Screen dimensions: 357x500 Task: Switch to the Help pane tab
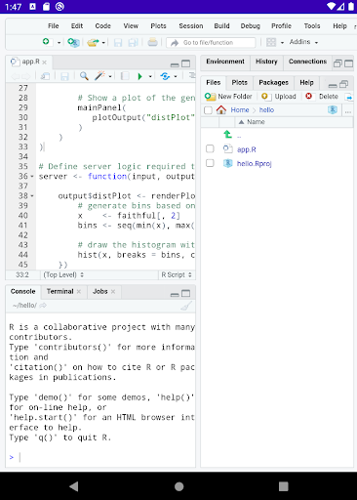click(306, 83)
